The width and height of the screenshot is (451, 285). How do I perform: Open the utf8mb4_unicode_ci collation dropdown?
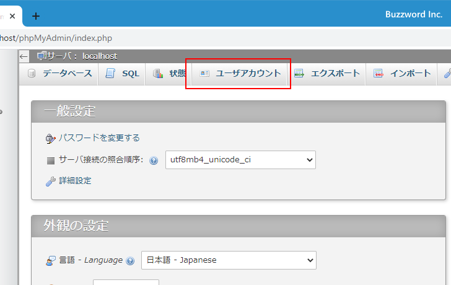(x=240, y=160)
